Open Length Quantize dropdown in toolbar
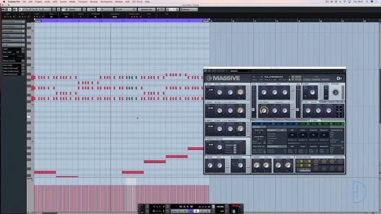 147,10
